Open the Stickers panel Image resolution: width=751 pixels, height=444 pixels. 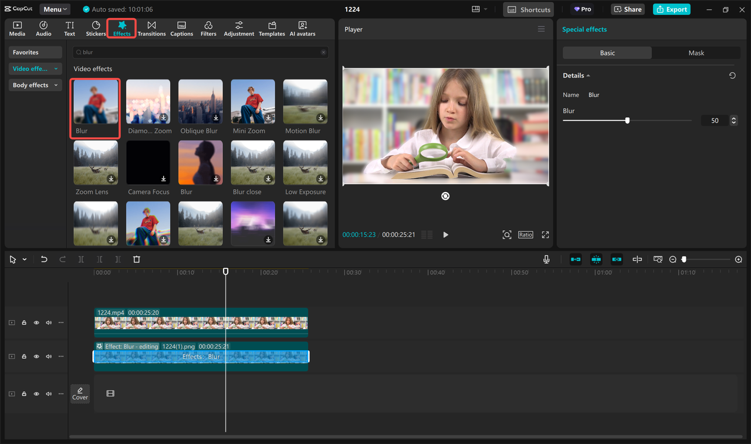click(x=95, y=28)
